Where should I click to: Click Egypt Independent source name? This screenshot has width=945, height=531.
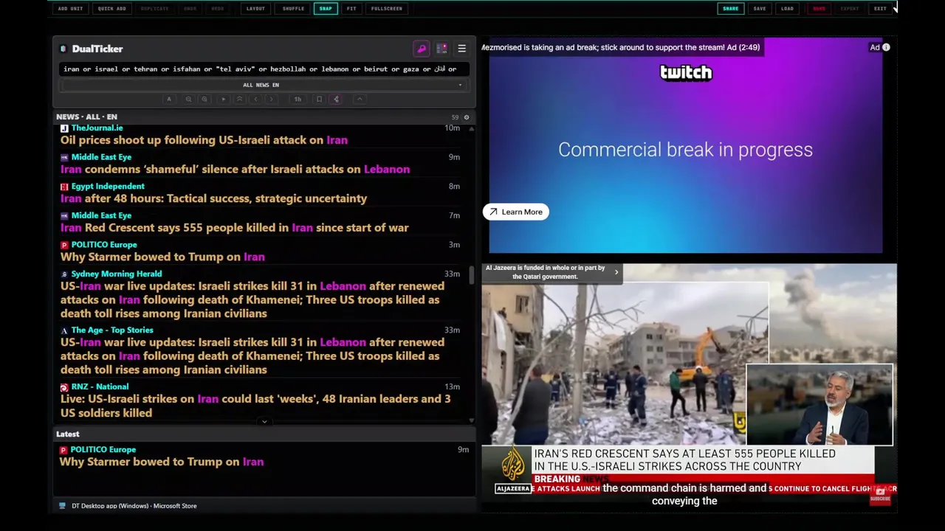pos(108,187)
